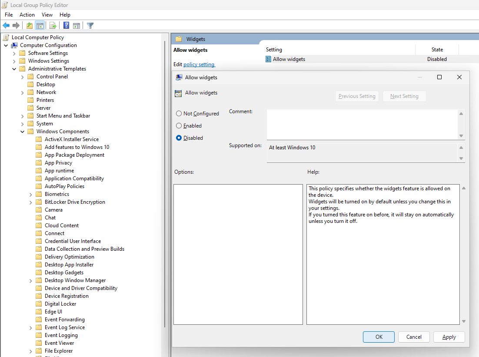Screen dimensions: 479x357
Task: Click the Edge UI folder icon
Action: point(39,311)
